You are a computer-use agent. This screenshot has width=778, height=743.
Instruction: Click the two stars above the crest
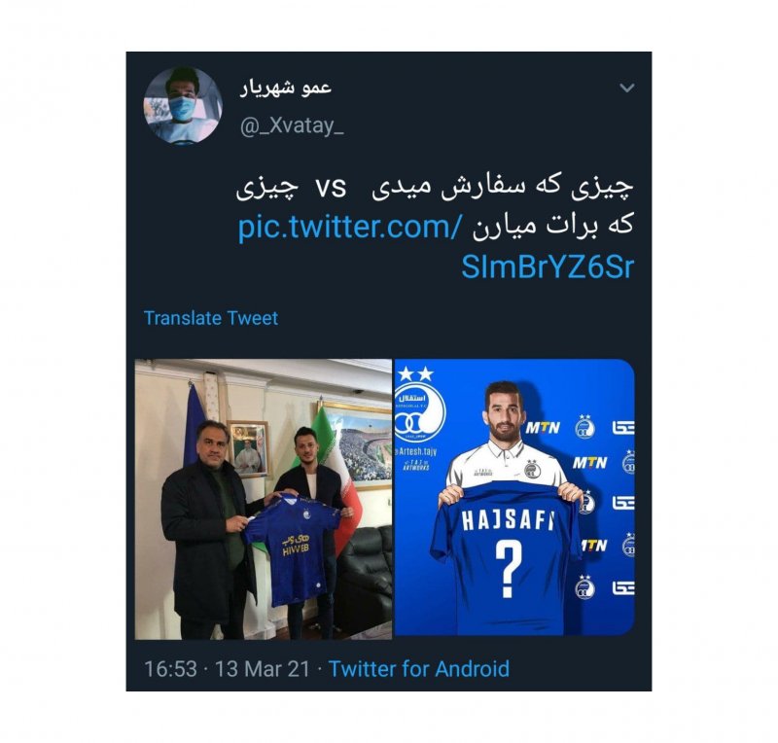(416, 373)
